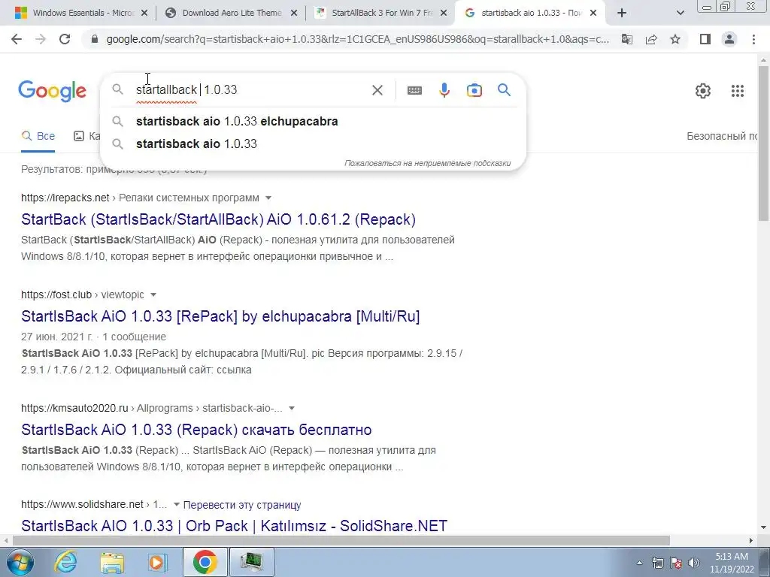Click the horizontal scrollbar thumb
This screenshot has height=577, width=770.
pyautogui.click(x=341, y=540)
